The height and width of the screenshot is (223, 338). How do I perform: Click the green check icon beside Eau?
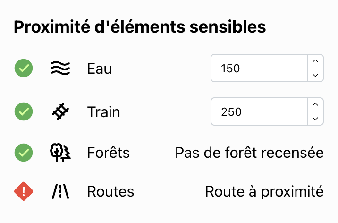(x=23, y=69)
